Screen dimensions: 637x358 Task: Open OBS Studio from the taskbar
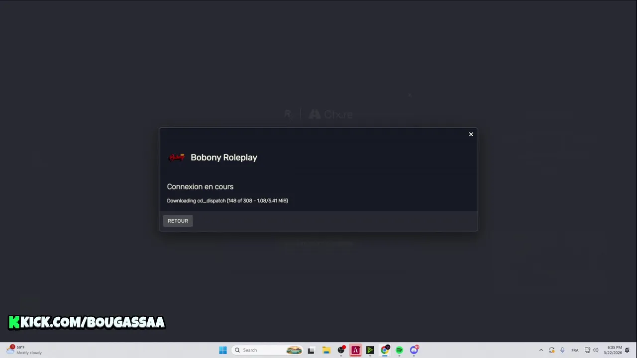[x=341, y=350]
